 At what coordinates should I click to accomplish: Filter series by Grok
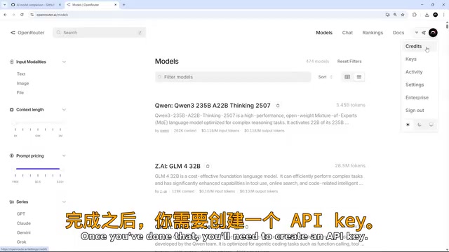pyautogui.click(x=21, y=241)
